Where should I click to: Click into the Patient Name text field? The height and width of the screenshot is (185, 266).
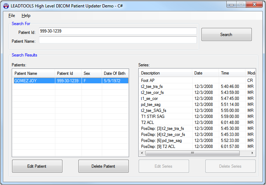tap(117, 40)
